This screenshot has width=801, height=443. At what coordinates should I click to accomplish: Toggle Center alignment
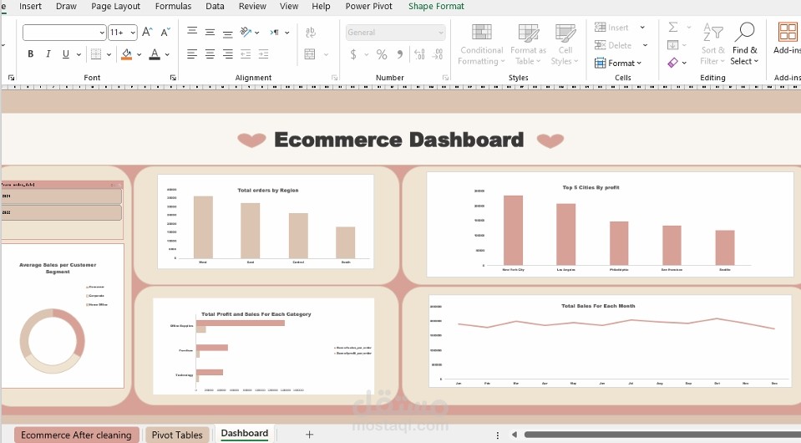[x=210, y=53]
